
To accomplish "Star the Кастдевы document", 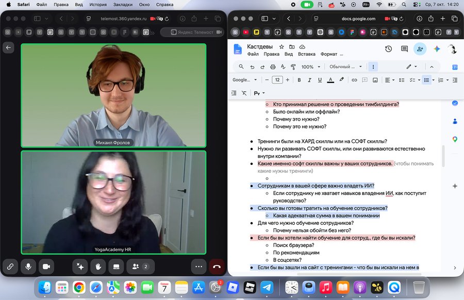I will 281,47.
